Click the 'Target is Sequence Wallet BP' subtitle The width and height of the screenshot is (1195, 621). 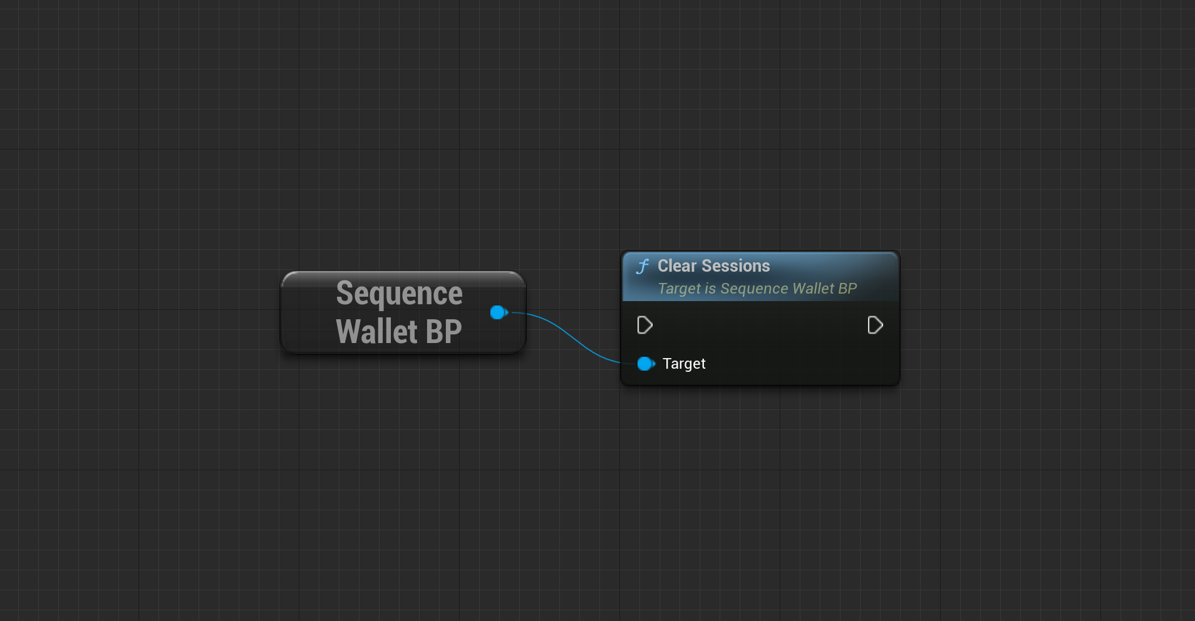(x=757, y=289)
